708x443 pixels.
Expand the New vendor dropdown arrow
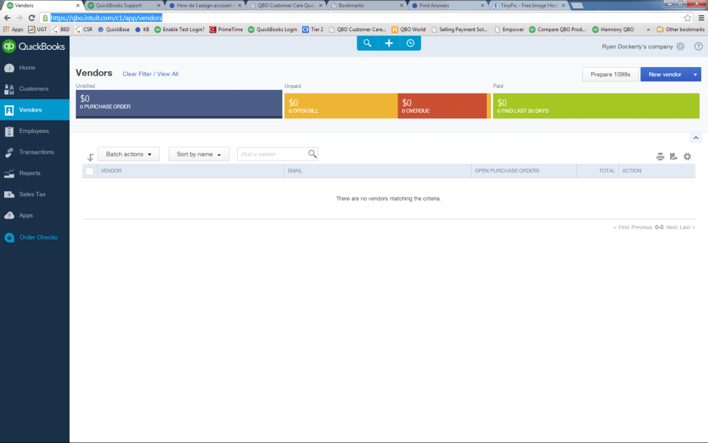[696, 74]
